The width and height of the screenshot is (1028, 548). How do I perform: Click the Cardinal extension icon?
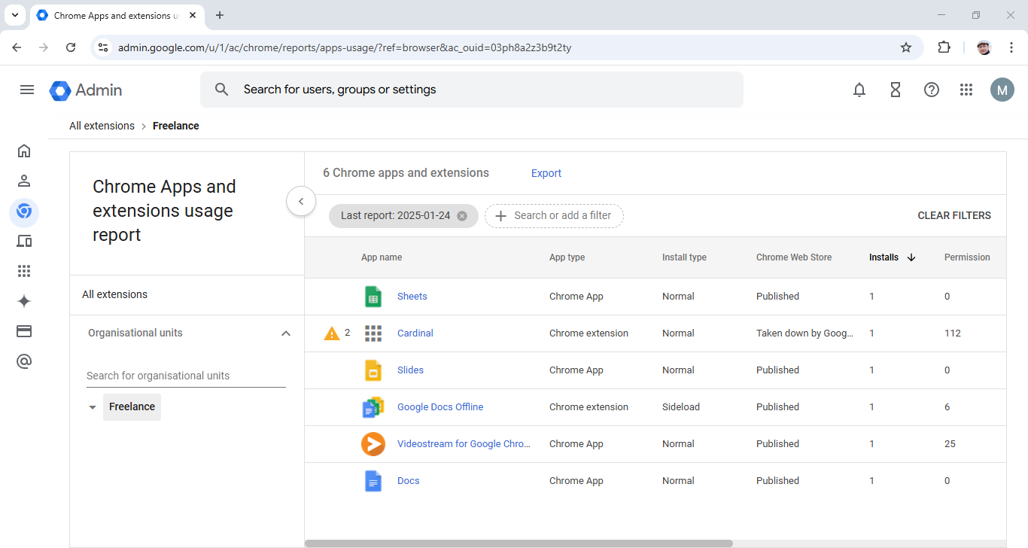[x=373, y=333]
